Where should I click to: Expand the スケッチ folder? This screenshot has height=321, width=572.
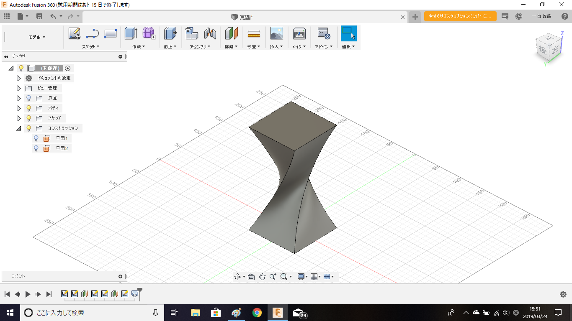pos(18,118)
